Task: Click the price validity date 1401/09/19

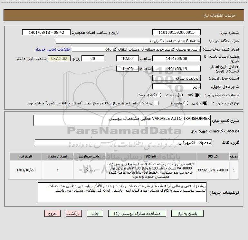Action: [176, 69]
